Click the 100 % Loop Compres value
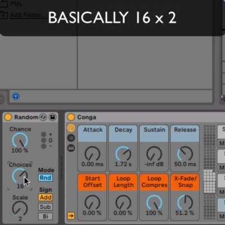225x225 pixels. (x=154, y=213)
